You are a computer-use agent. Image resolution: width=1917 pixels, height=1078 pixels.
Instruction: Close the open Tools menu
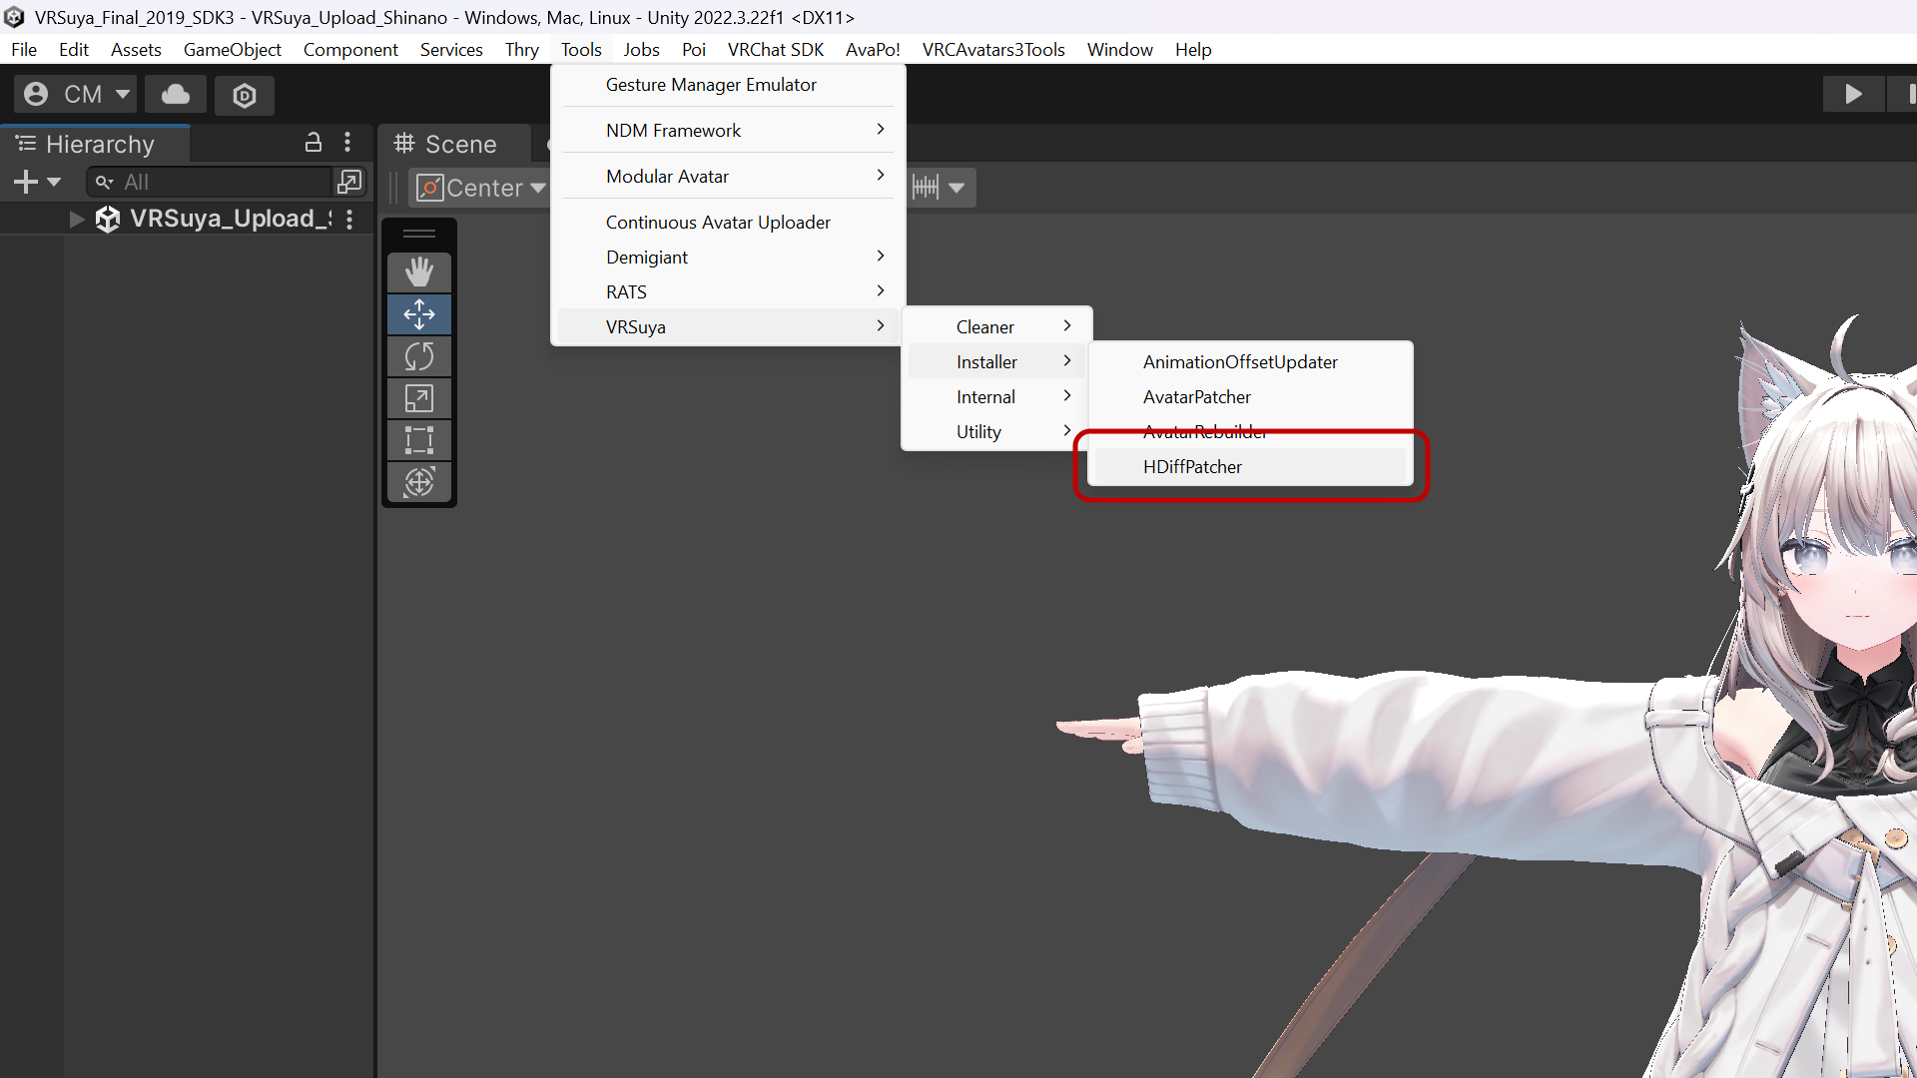581,50
